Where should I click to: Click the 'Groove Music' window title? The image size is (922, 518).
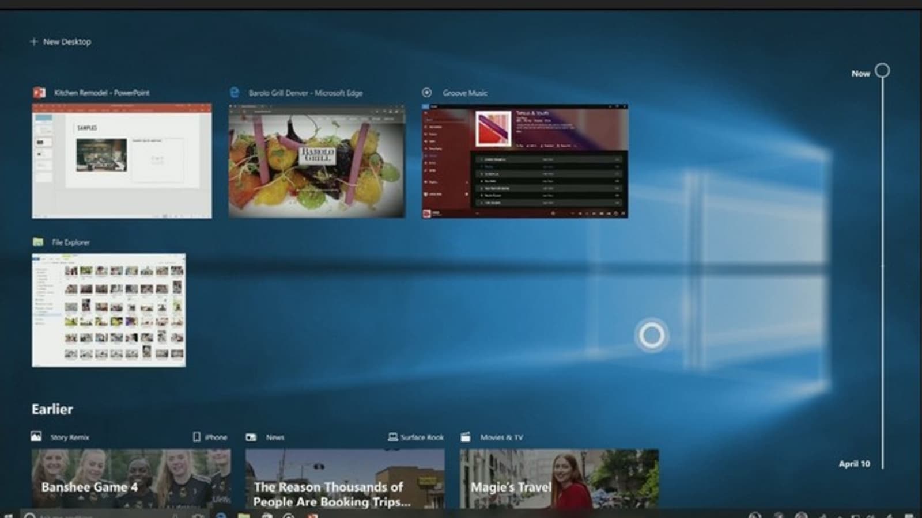pos(465,93)
